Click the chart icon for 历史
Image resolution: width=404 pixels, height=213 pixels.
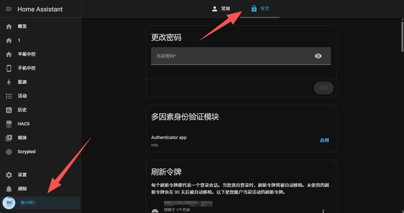point(9,110)
